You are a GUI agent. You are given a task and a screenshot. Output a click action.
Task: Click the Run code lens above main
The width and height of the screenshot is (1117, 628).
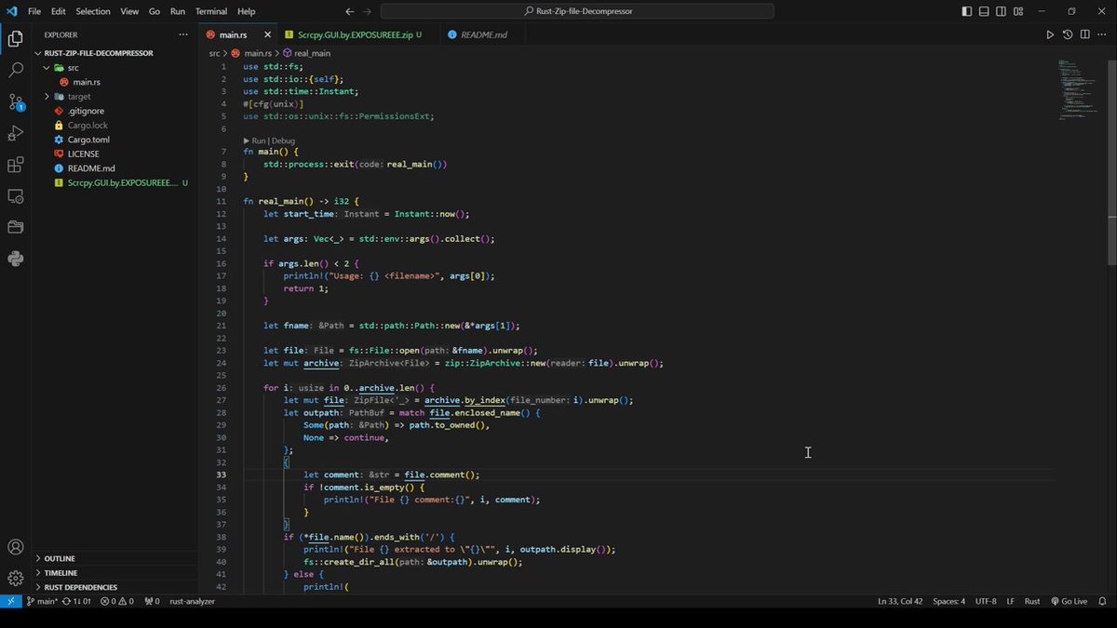(x=259, y=140)
